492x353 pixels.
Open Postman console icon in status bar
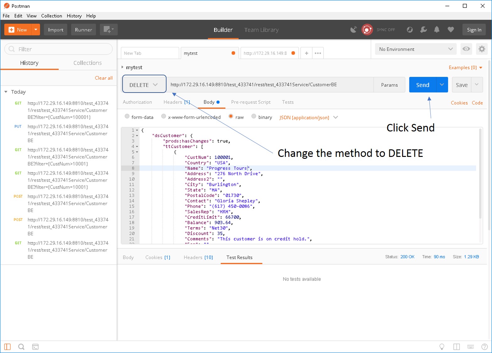coord(36,347)
